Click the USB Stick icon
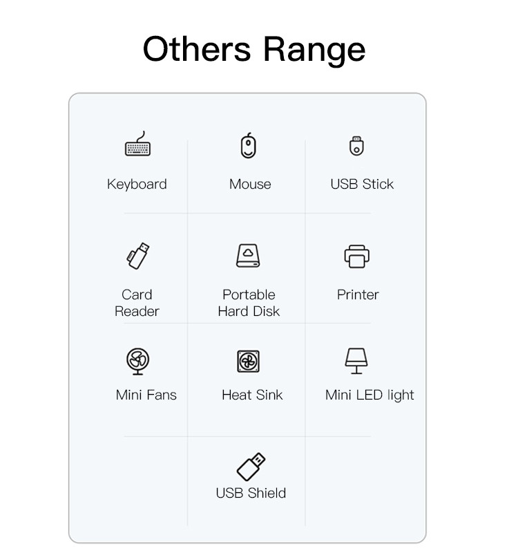Screen dimensions: 518x553 click(x=356, y=146)
